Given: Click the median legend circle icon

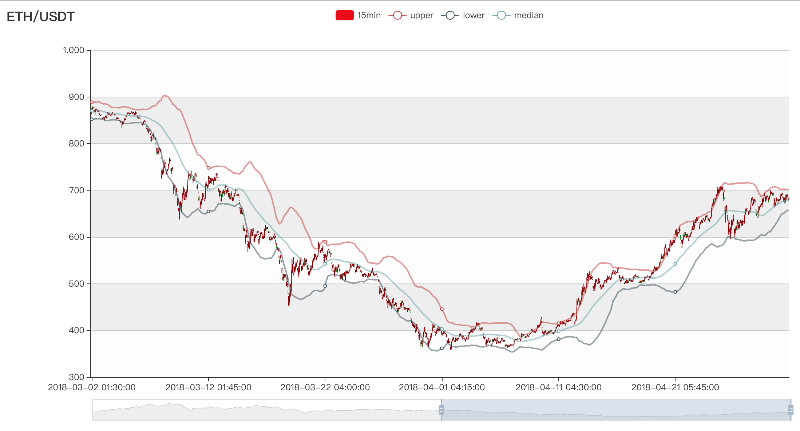Looking at the screenshot, I should 502,15.
